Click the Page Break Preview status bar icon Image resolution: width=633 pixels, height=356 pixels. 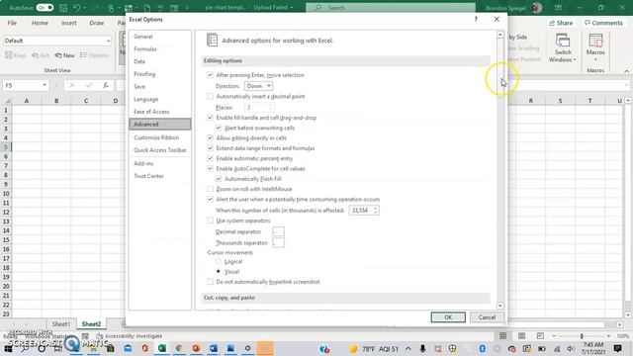[x=540, y=336]
